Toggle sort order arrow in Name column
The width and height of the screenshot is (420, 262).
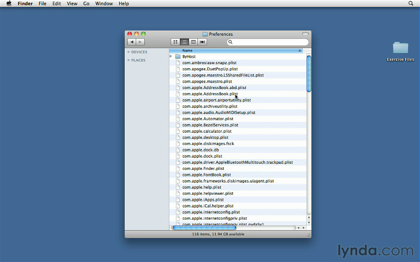[x=300, y=51]
